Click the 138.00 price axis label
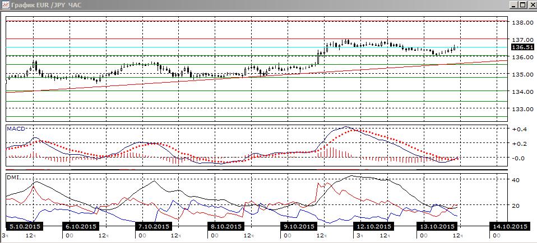The image size is (537, 243). tap(522, 22)
